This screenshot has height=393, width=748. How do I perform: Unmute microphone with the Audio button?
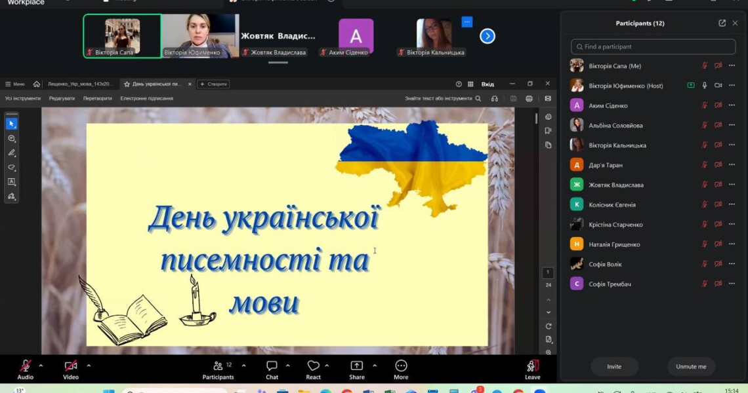click(x=26, y=369)
